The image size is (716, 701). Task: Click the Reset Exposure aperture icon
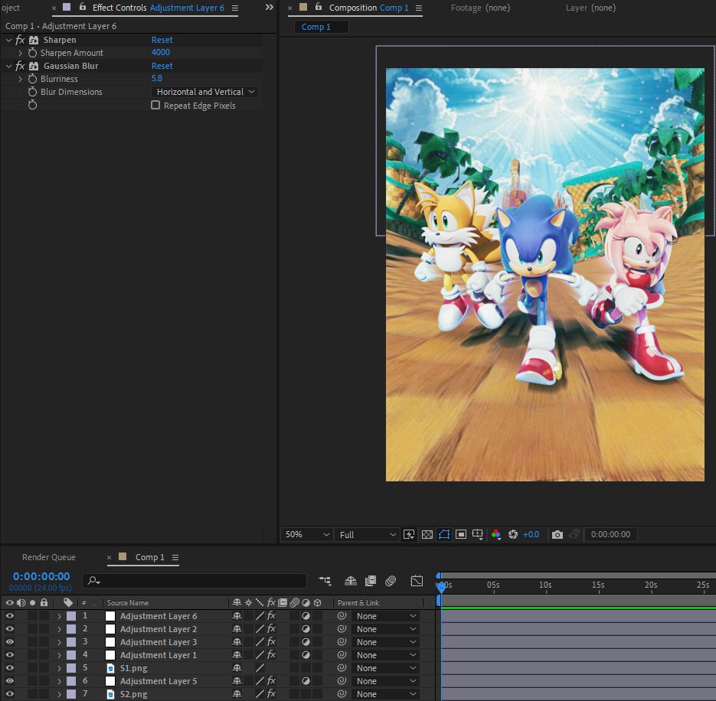(x=513, y=534)
